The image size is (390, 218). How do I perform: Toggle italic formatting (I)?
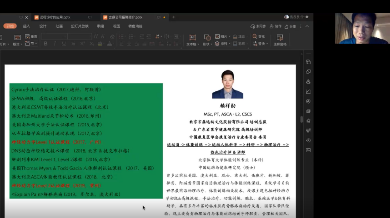coord(55,44)
